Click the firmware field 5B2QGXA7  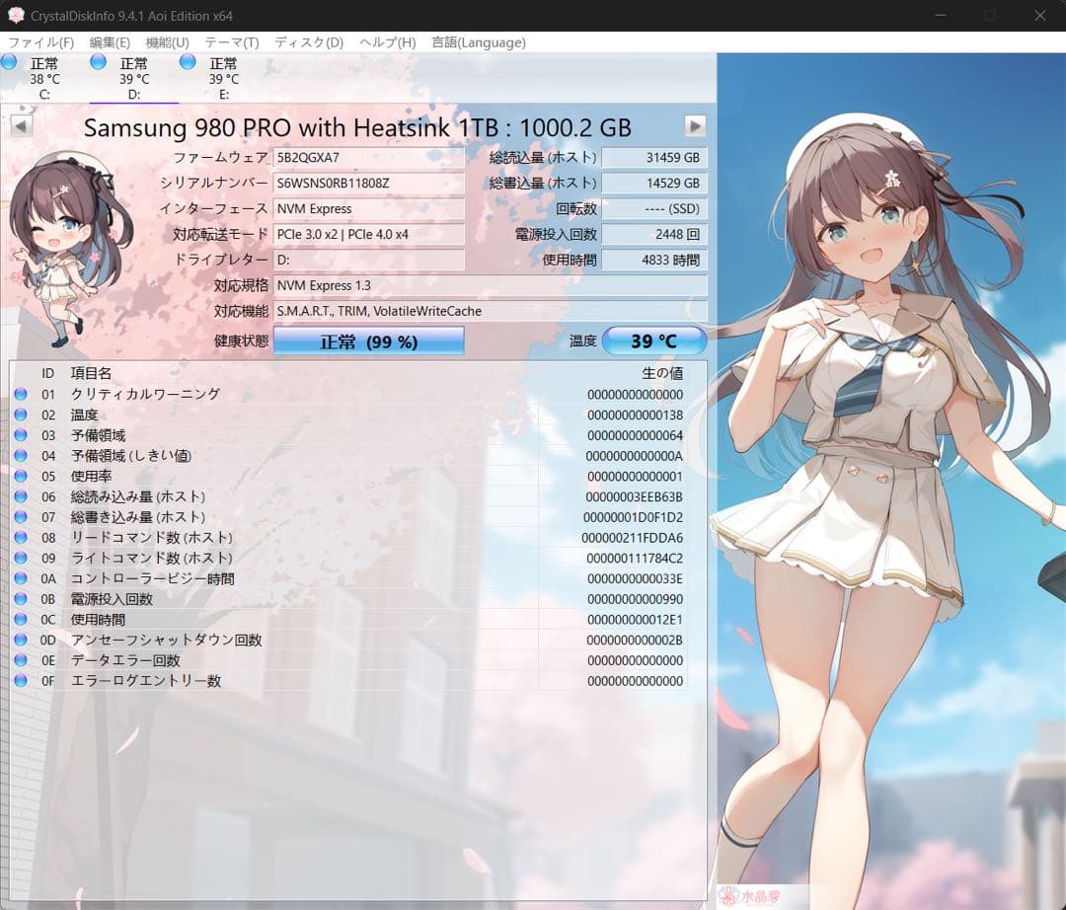[x=368, y=158]
